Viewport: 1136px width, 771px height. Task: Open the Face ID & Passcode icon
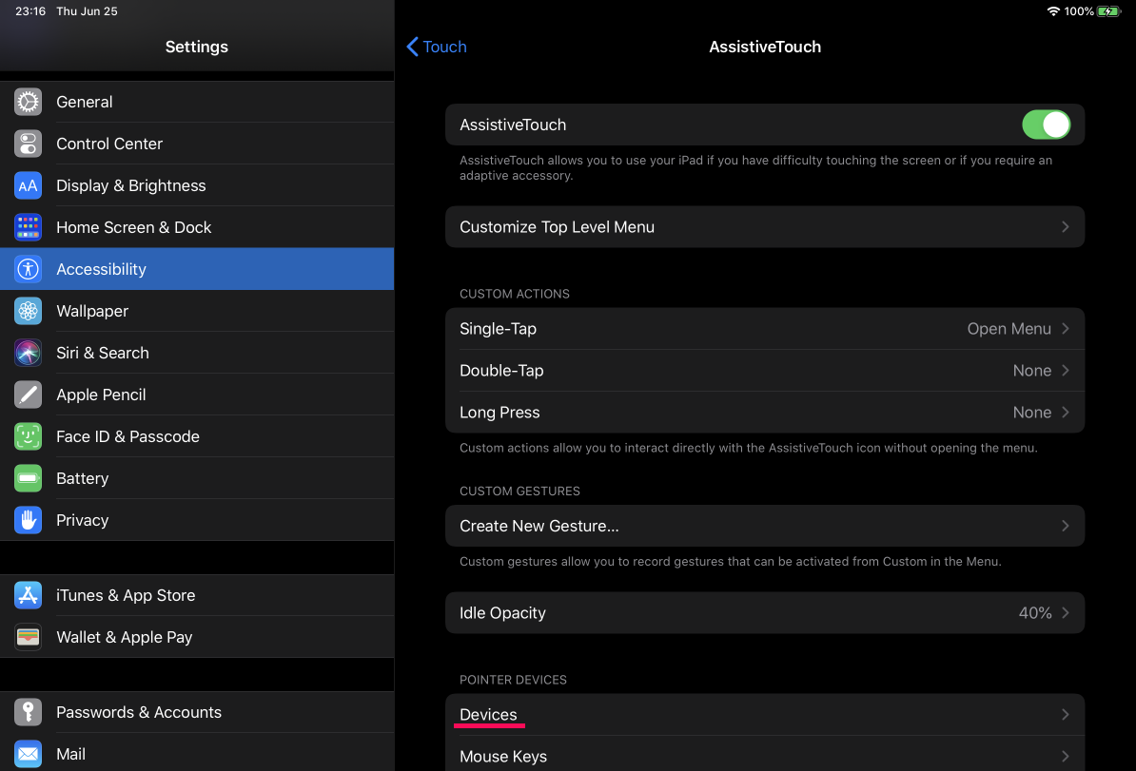tap(29, 436)
